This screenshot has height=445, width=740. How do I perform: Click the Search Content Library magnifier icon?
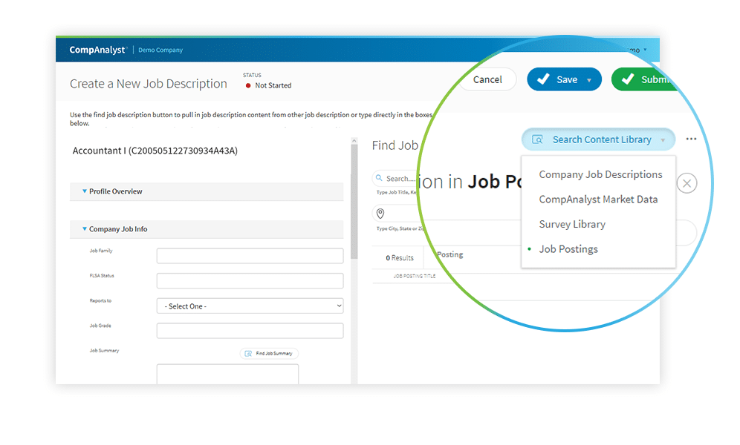pos(537,140)
